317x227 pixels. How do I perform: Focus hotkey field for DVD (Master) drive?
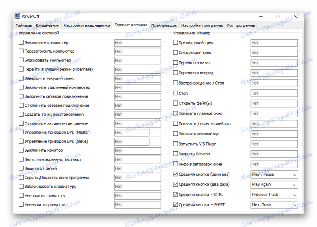(x=132, y=133)
